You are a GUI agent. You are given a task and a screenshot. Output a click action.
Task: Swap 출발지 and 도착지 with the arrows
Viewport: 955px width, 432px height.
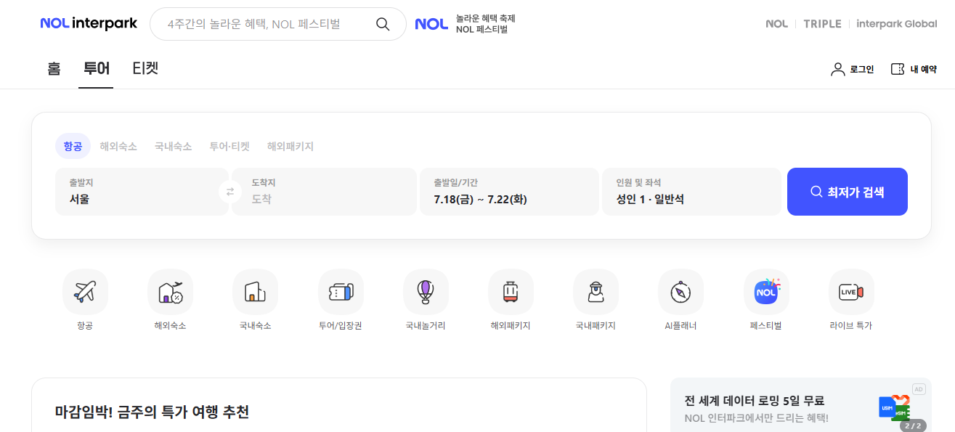(229, 191)
